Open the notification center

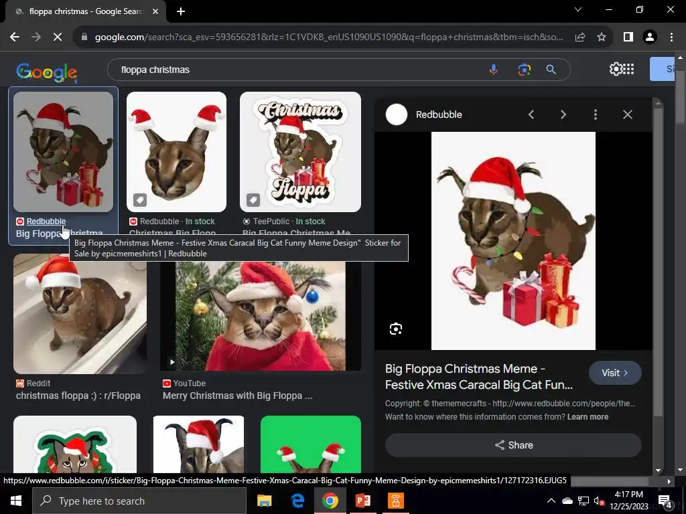point(665,501)
